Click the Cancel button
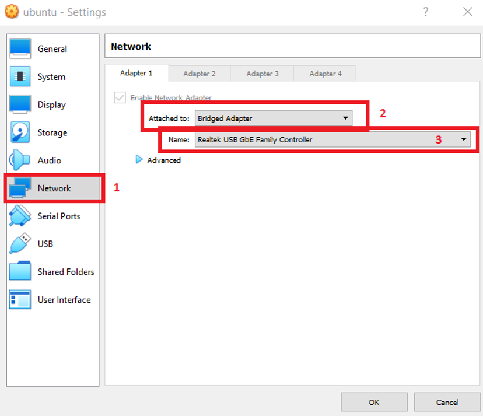The image size is (483, 416). [x=447, y=402]
